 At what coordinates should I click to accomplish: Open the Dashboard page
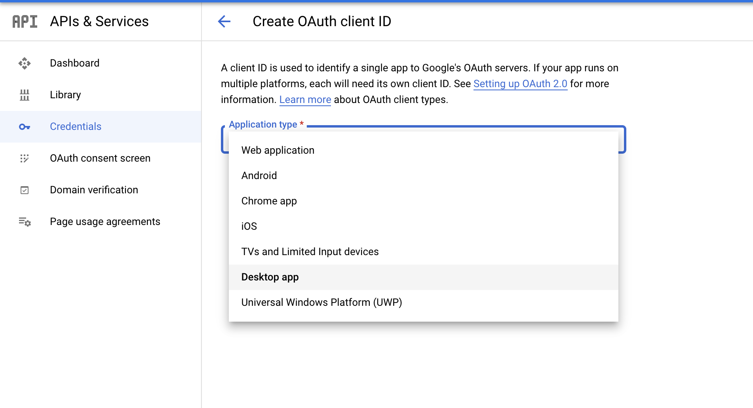[101, 63]
